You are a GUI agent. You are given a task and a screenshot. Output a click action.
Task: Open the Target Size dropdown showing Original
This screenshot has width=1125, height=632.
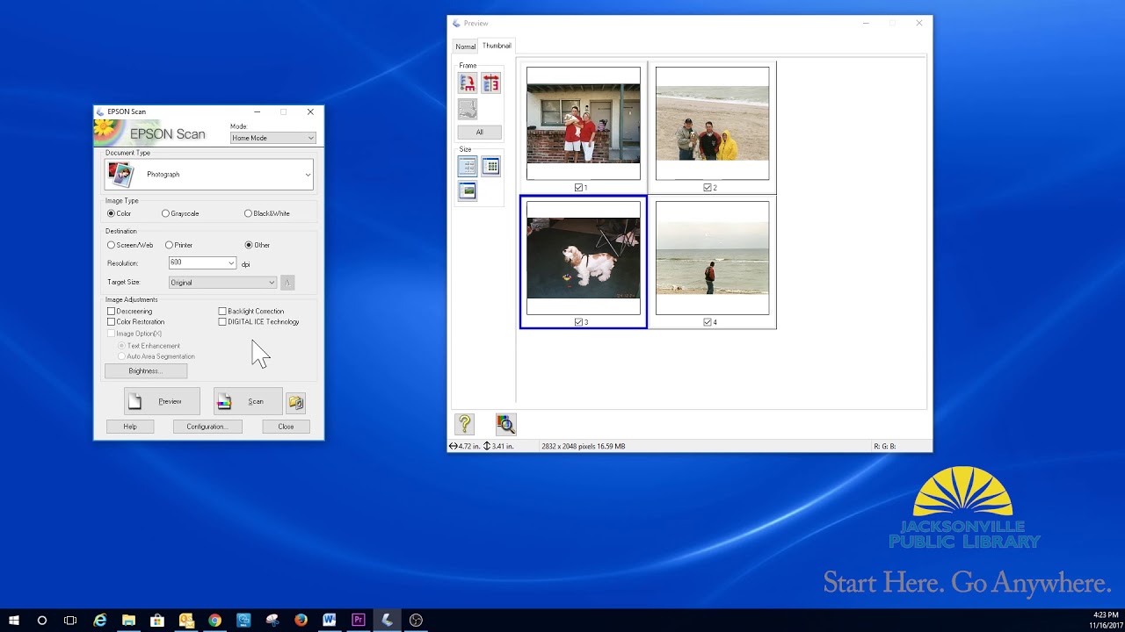(222, 283)
